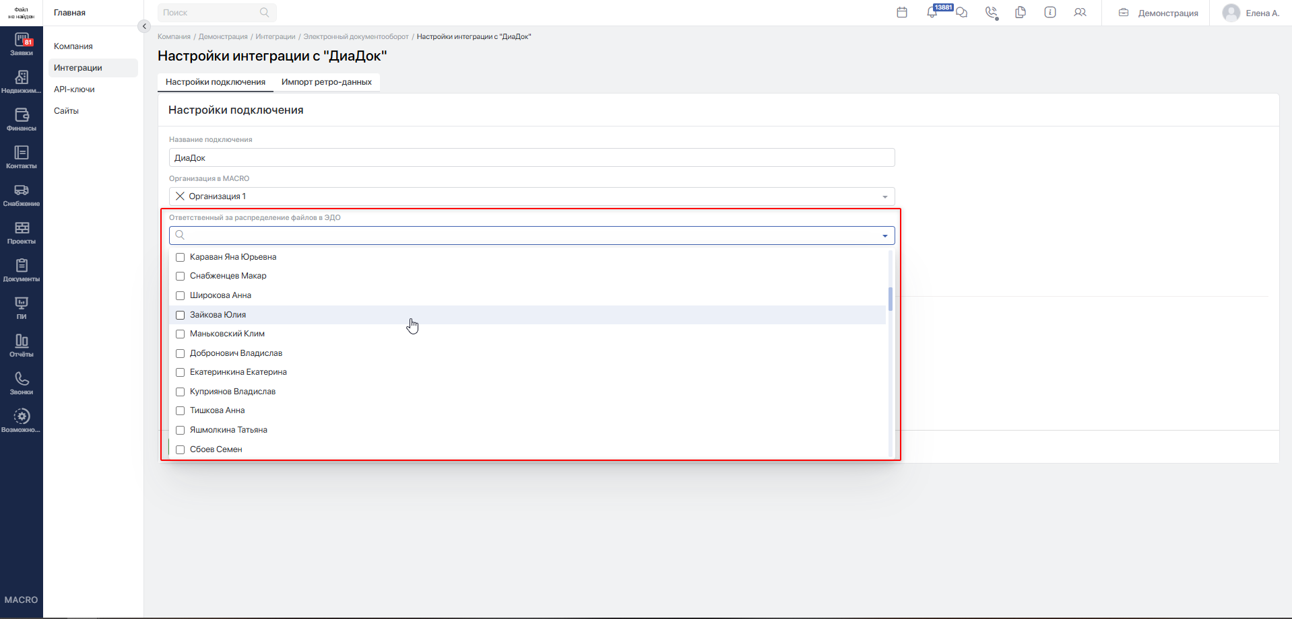The width and height of the screenshot is (1292, 619).
Task: Click the Название подключения field
Action: (x=531, y=157)
